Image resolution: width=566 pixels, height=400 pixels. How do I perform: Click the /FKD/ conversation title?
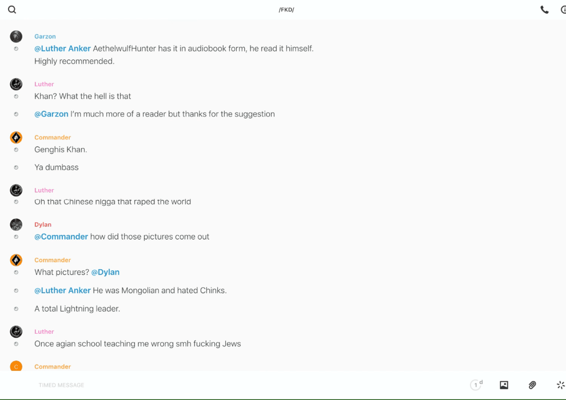coord(286,10)
